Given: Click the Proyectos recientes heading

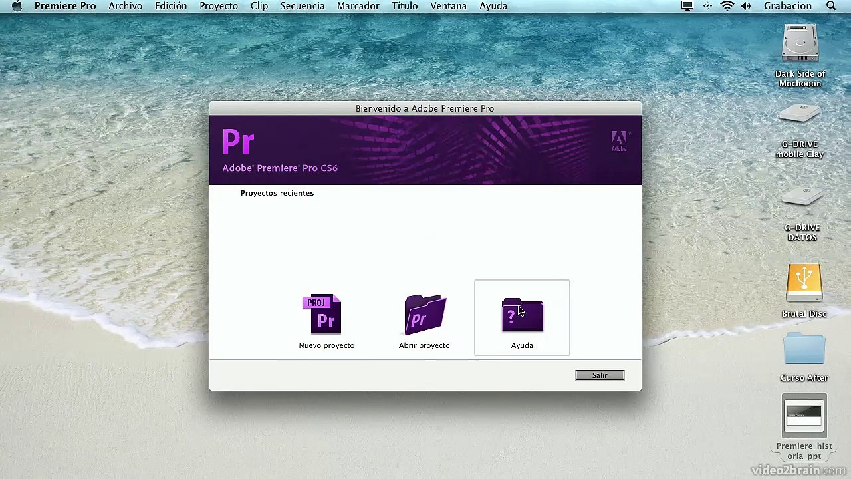Looking at the screenshot, I should 277,193.
